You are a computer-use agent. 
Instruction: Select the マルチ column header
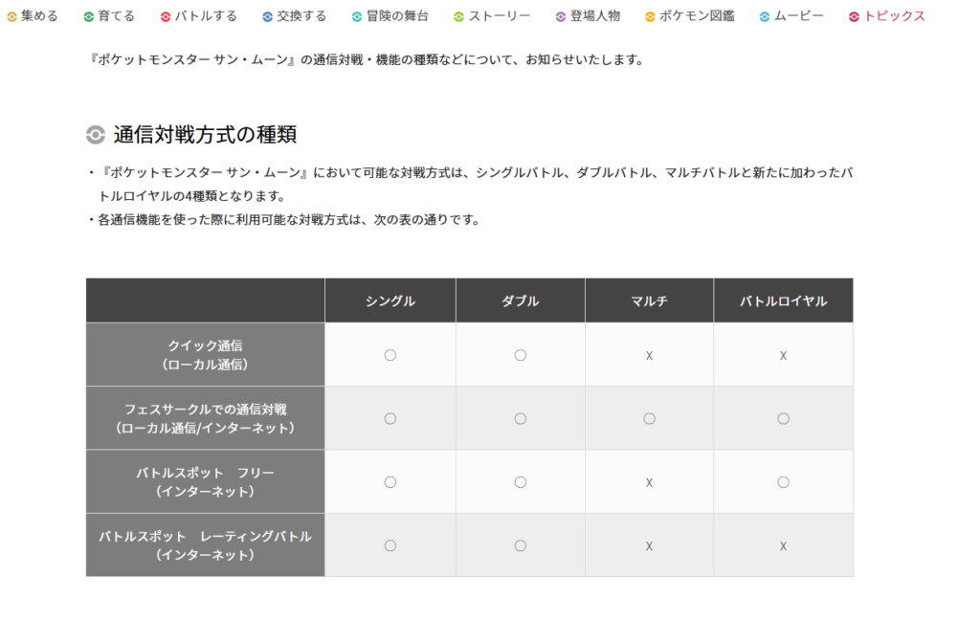[649, 301]
